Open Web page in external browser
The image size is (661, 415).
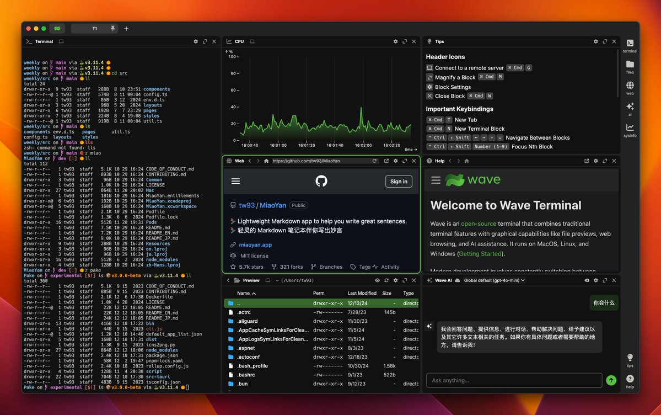coord(386,161)
